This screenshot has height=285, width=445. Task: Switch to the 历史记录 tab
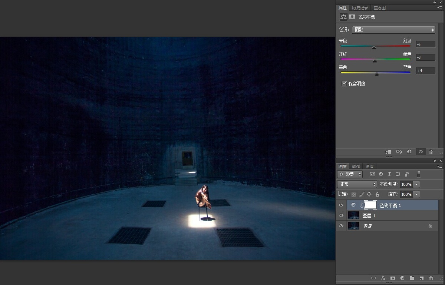point(360,8)
